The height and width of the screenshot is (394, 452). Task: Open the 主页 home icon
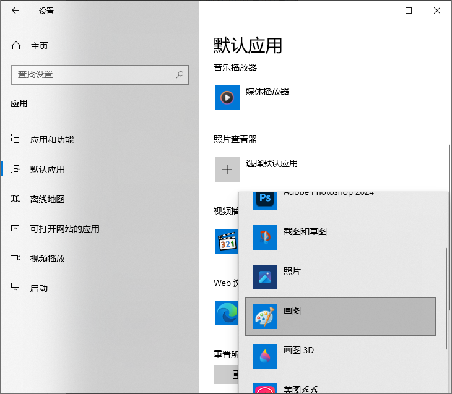pos(16,46)
